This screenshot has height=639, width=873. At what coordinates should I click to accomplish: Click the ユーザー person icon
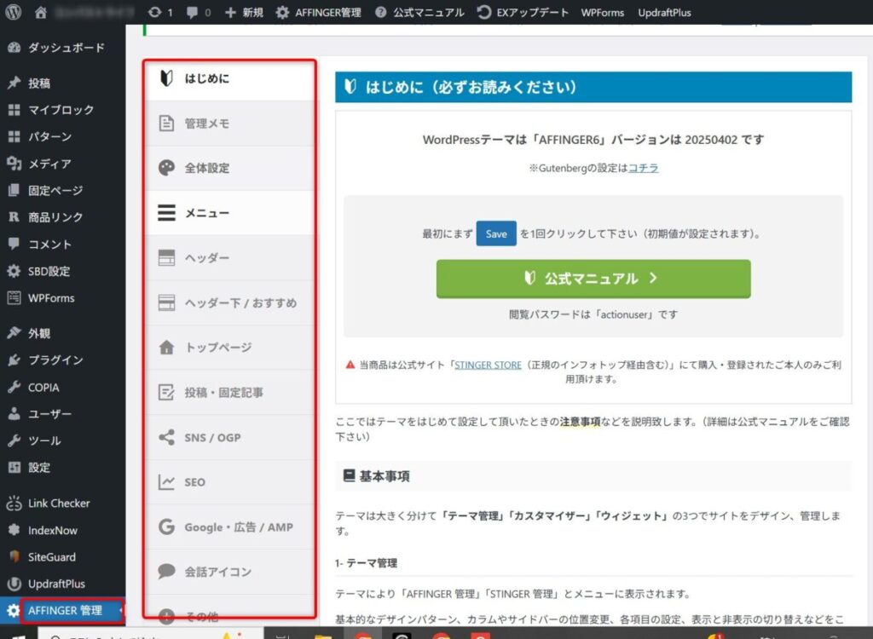coord(14,413)
